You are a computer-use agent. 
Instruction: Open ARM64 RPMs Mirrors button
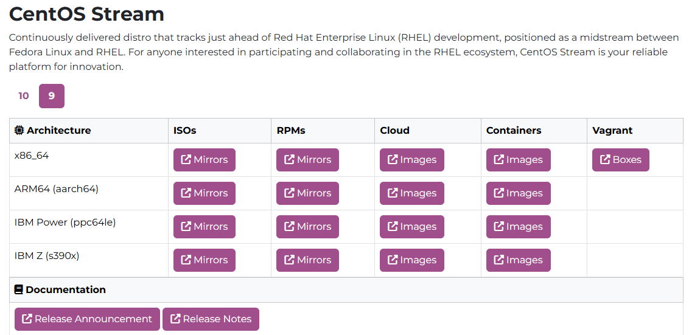click(307, 193)
